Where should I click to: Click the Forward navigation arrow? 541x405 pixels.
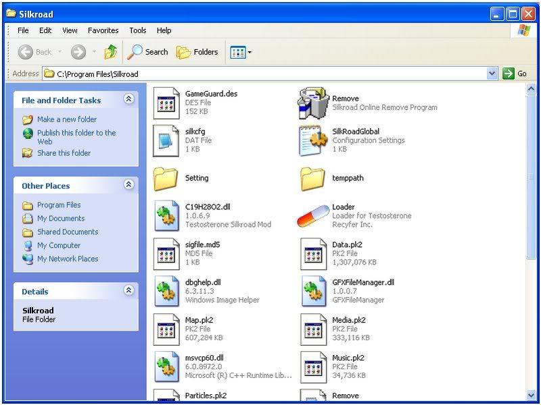click(78, 52)
